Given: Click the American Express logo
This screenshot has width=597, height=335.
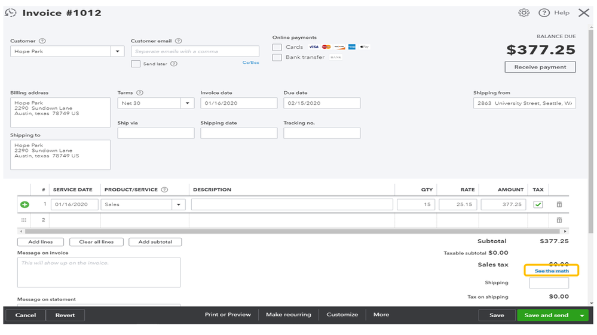Looking at the screenshot, I should (352, 46).
